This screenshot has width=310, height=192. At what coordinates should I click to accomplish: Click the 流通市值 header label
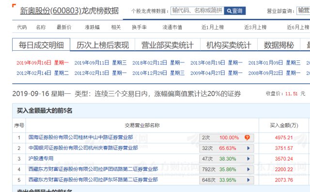coord(172,27)
